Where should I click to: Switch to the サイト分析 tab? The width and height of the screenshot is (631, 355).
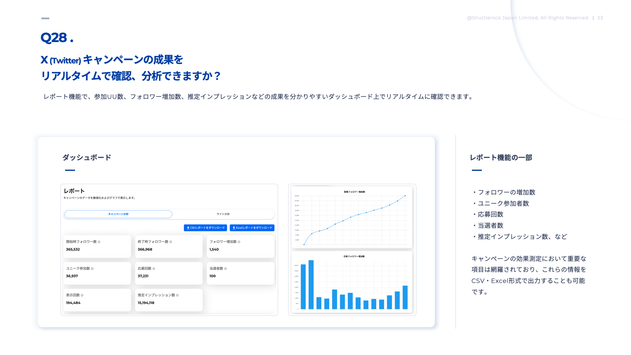pos(223,214)
